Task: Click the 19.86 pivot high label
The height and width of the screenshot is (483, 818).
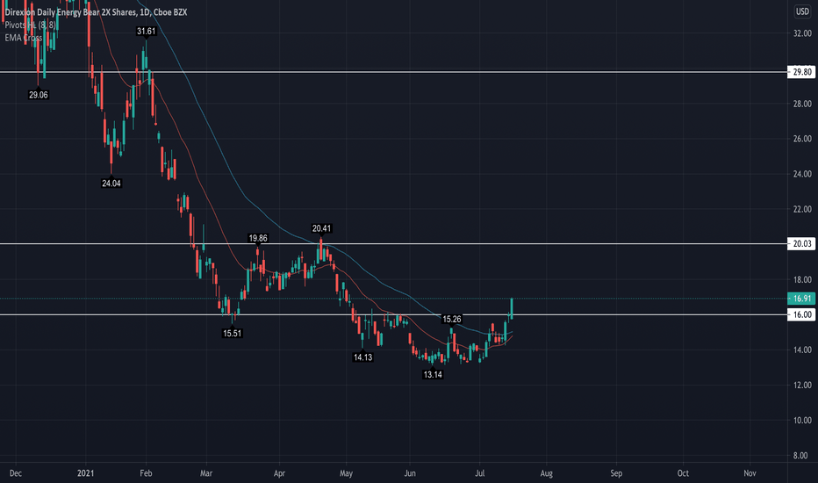Action: coord(258,238)
